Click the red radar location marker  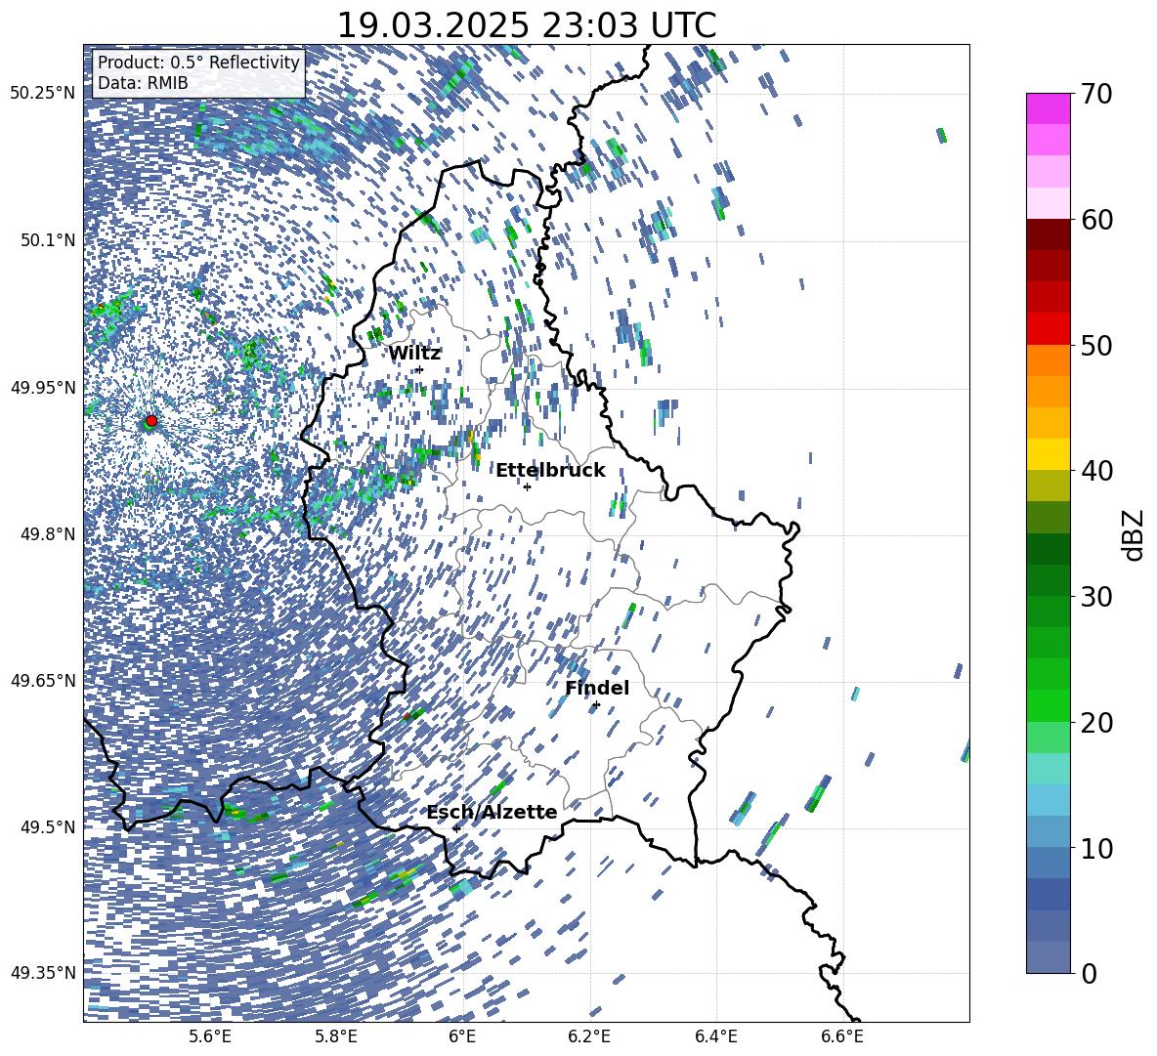click(x=151, y=420)
